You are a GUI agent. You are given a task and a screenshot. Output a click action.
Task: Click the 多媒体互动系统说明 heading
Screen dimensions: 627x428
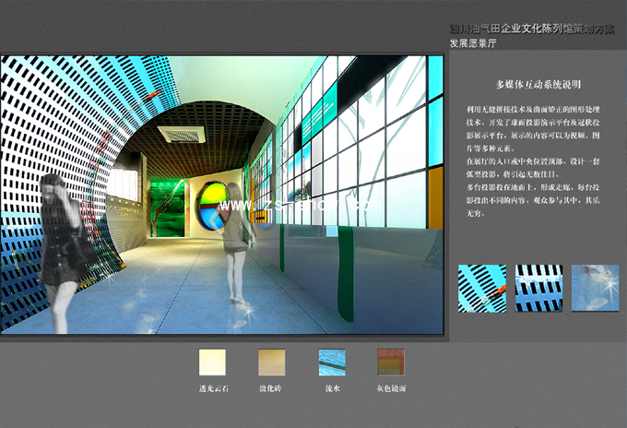tap(538, 85)
